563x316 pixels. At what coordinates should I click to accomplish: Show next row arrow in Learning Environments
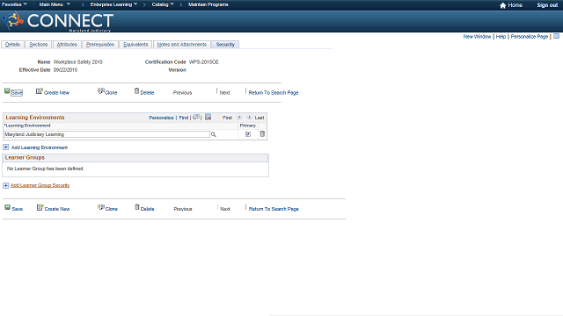pyautogui.click(x=249, y=117)
